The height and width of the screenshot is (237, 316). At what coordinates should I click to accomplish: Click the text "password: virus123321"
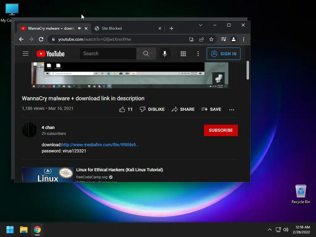pyautogui.click(x=64, y=151)
